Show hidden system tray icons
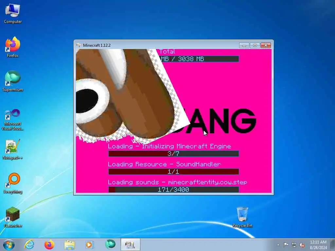This screenshot has height=251, width=335. click(x=278, y=245)
